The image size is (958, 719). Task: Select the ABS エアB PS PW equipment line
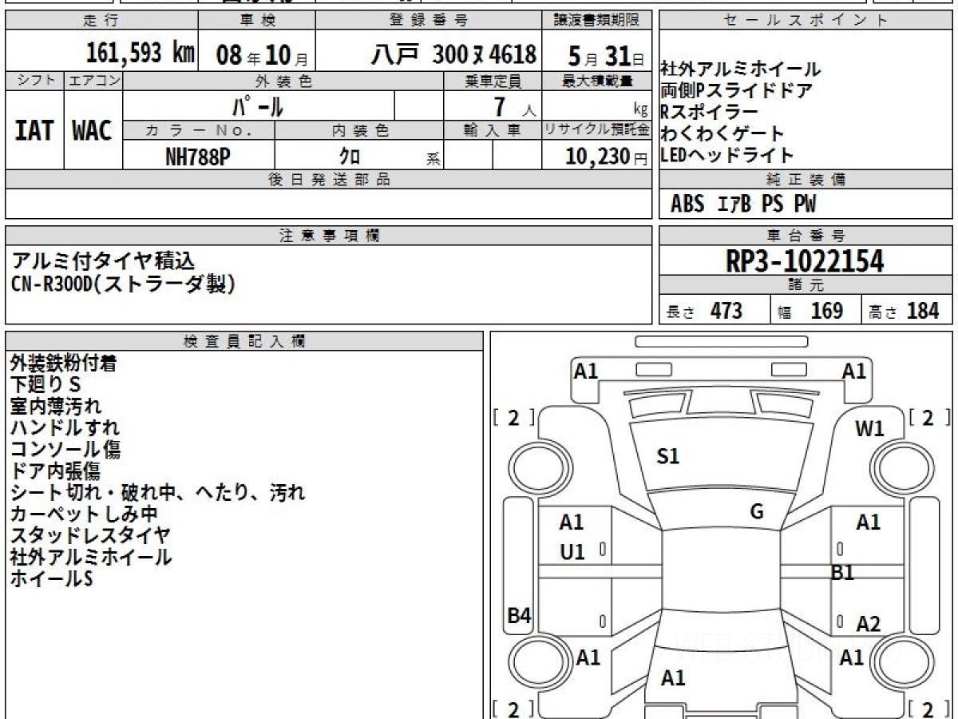coord(743,205)
